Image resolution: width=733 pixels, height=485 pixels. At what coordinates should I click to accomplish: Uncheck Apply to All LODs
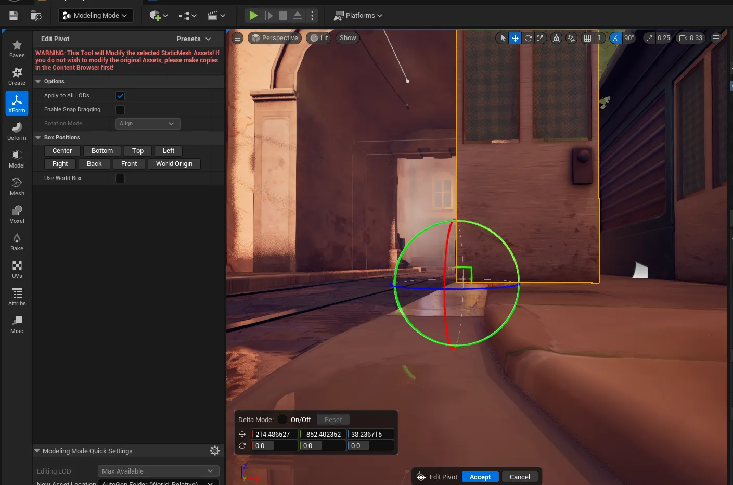(x=120, y=96)
